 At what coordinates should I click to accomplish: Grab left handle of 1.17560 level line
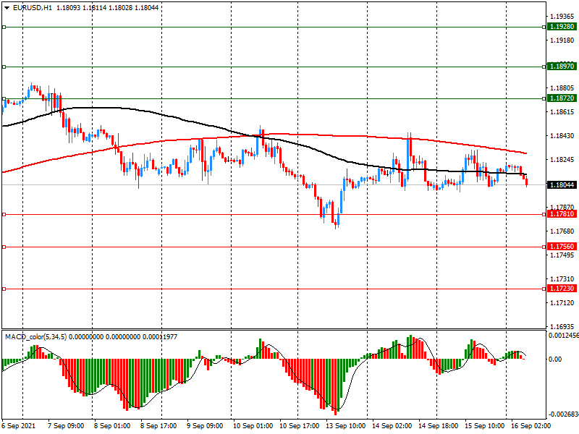(4, 247)
